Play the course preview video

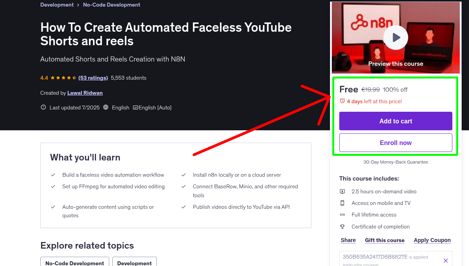pos(396,38)
